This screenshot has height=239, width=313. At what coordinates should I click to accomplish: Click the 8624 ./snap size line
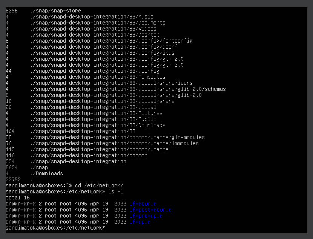[x=27, y=168]
